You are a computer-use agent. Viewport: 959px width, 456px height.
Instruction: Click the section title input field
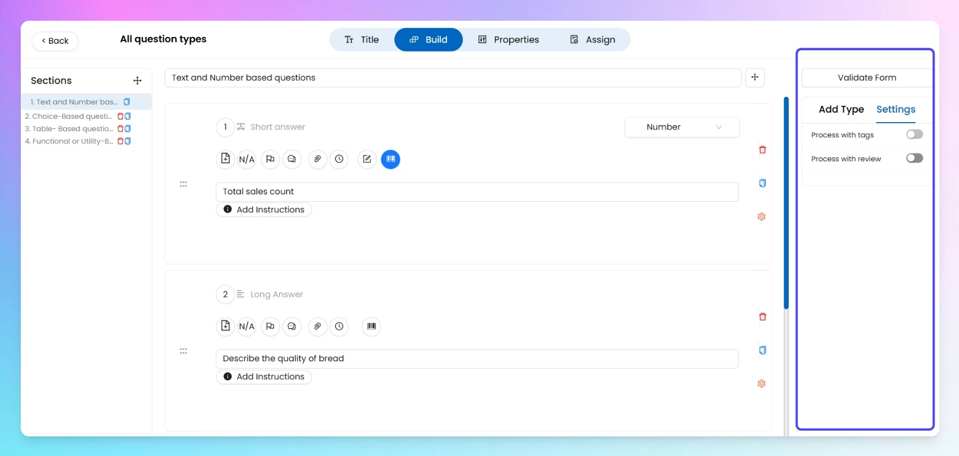click(x=453, y=78)
